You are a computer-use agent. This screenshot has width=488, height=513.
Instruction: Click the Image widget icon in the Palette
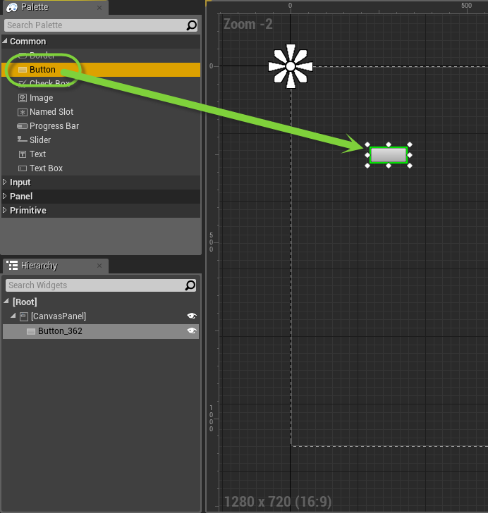(x=23, y=98)
